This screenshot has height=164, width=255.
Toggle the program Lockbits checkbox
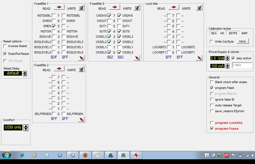[x=212, y=123]
